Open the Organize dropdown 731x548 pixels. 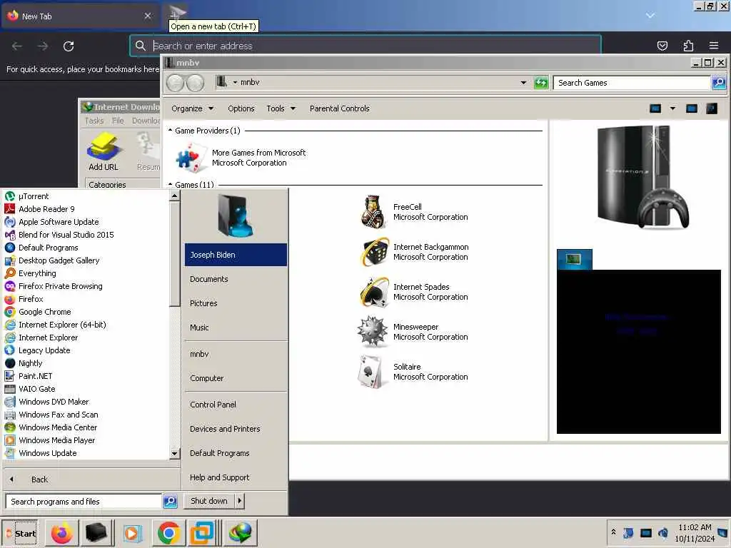tap(192, 108)
